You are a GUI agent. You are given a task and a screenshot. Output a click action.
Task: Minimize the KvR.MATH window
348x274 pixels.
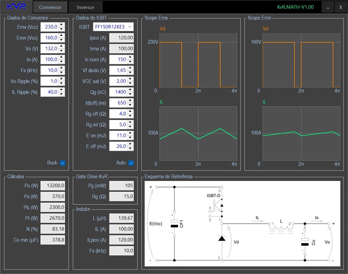click(x=328, y=7)
